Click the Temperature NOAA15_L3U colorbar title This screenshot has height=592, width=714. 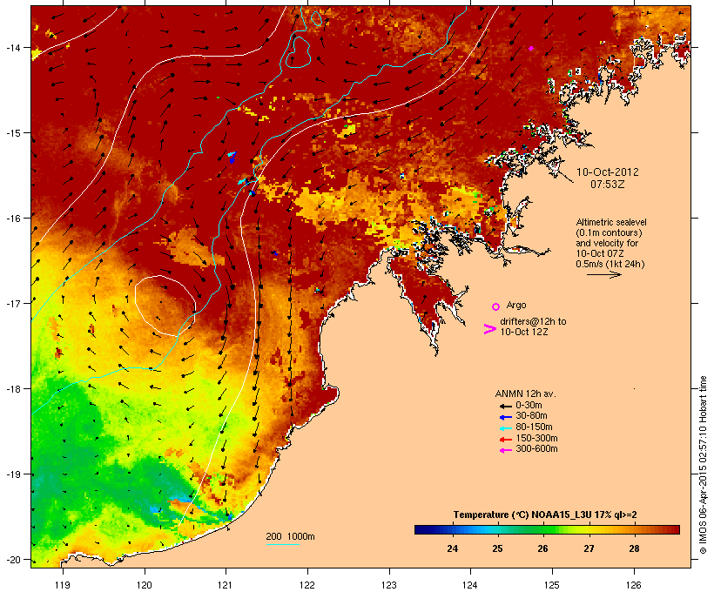[545, 515]
